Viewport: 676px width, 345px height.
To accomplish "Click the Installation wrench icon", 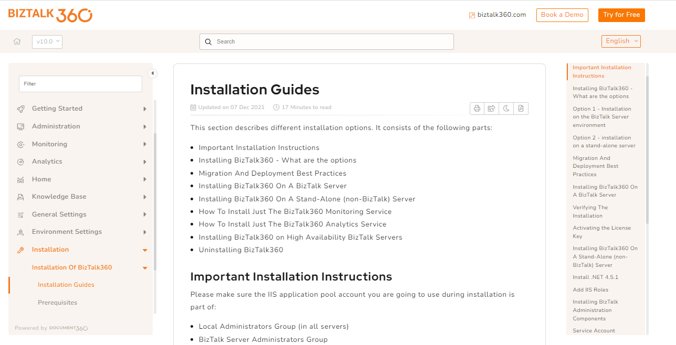I will tap(20, 250).
